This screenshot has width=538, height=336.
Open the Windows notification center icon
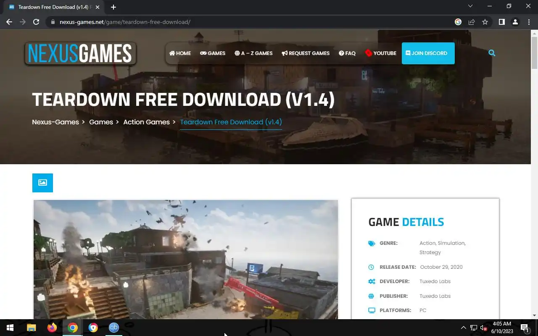coord(525,328)
